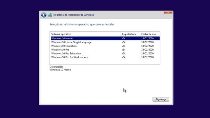Choose Windows 10 Education from list
The image size is (210, 118).
click(105, 46)
